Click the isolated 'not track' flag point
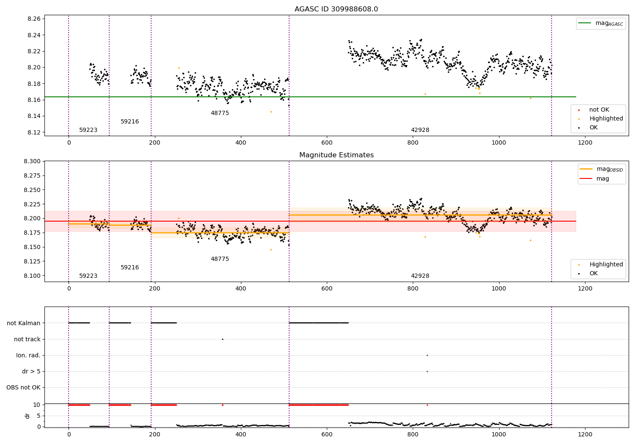This screenshot has width=635, height=444. (x=222, y=339)
